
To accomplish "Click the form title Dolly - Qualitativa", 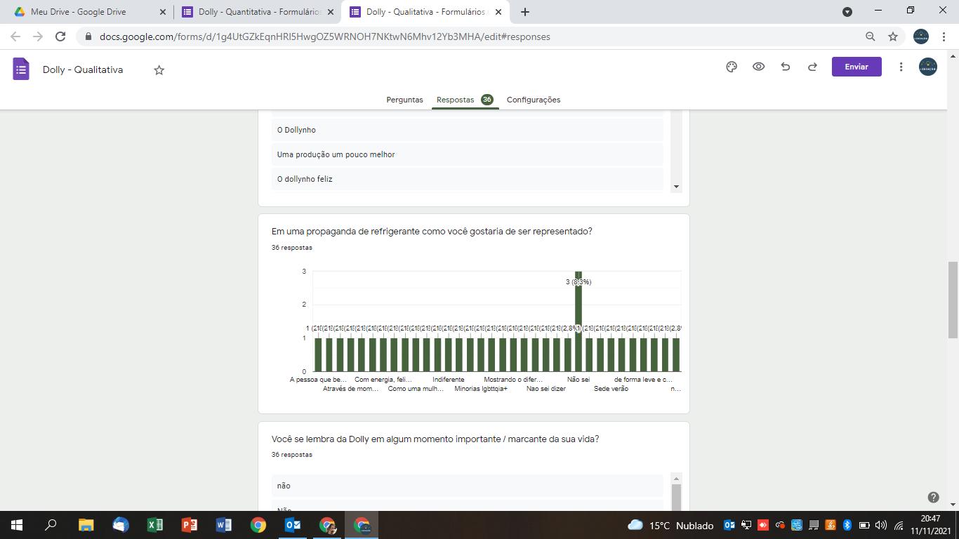I will point(83,69).
